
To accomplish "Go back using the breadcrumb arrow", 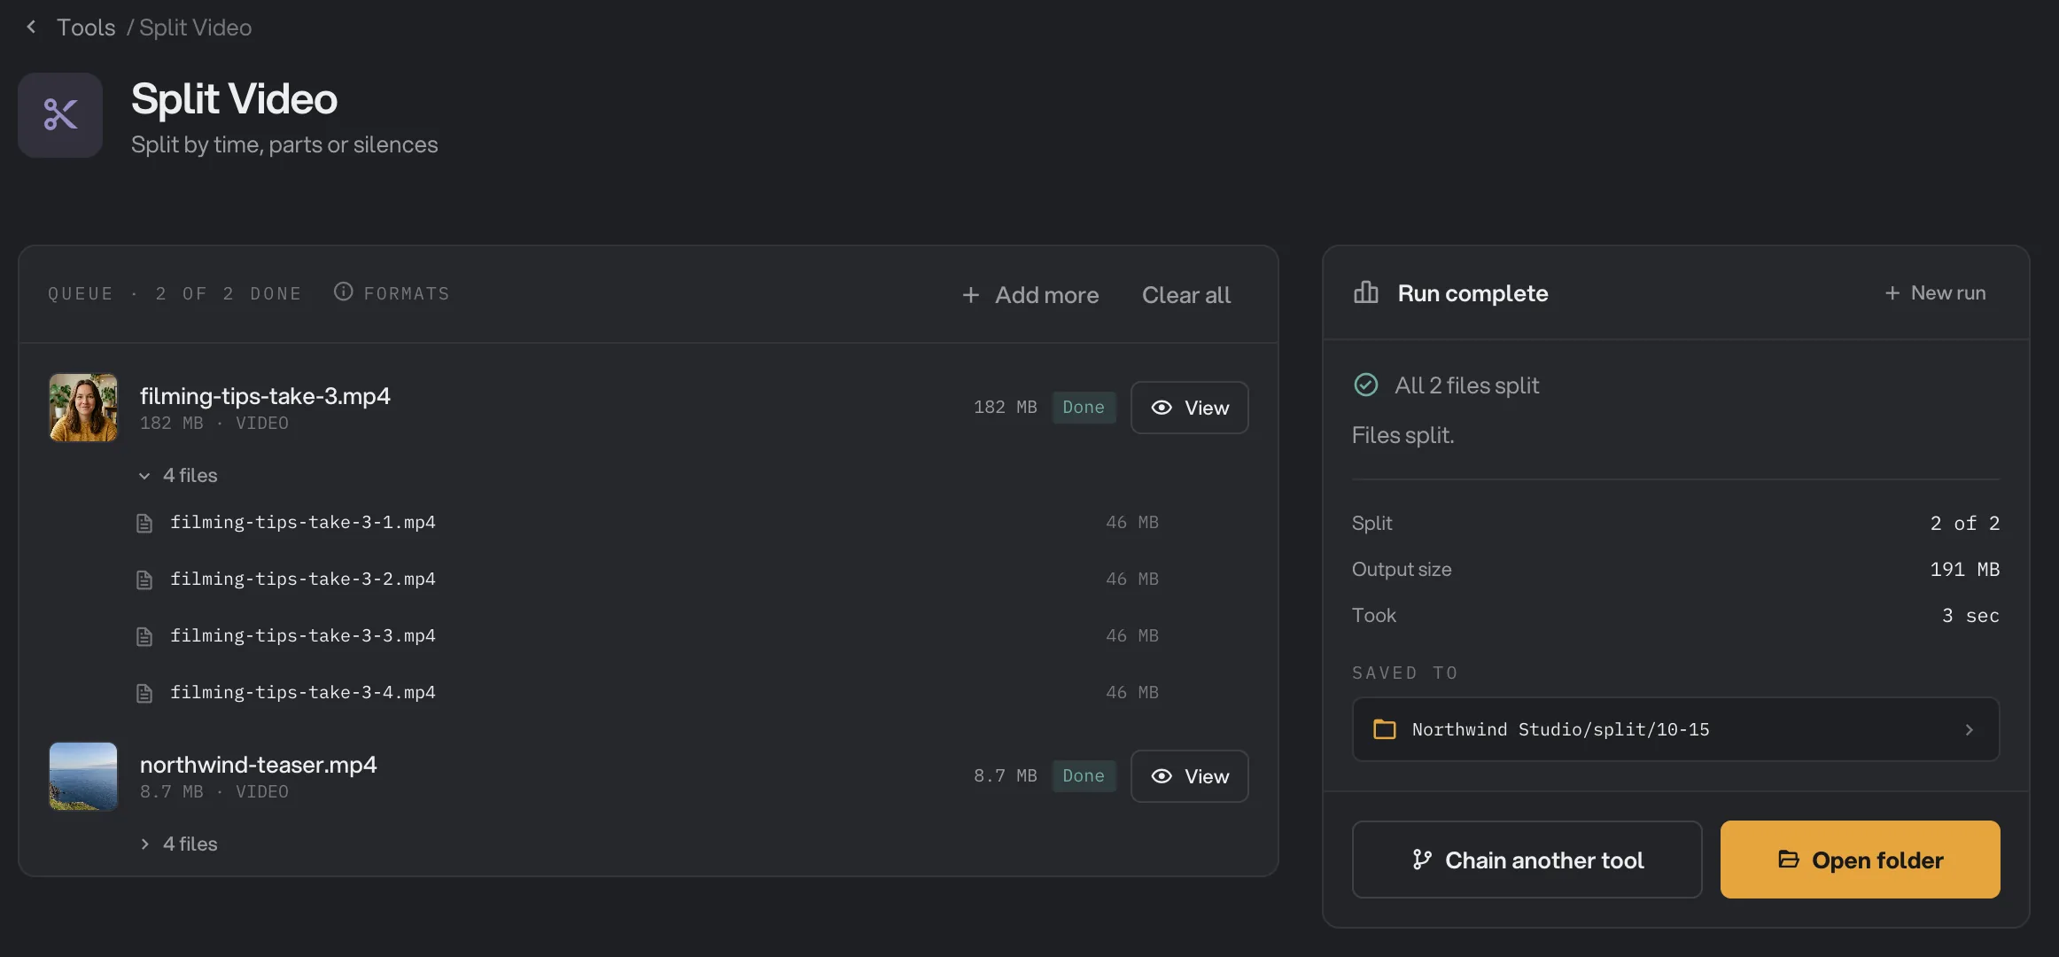I will coord(31,27).
